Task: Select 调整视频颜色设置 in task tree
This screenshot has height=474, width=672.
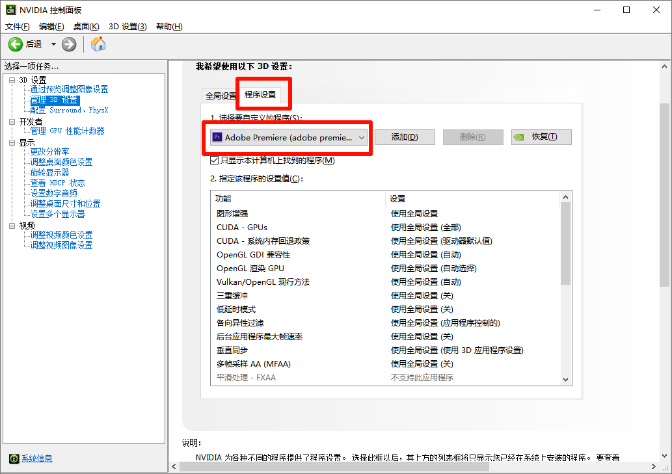Action: [x=61, y=235]
